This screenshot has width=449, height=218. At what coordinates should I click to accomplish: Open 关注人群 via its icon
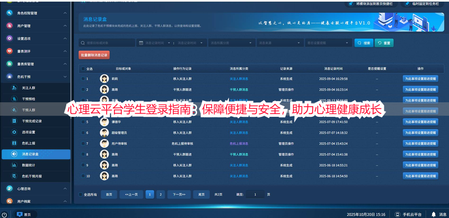pos(14,88)
